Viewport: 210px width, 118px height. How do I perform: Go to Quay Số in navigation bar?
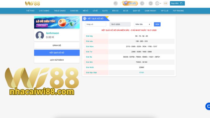(136, 11)
